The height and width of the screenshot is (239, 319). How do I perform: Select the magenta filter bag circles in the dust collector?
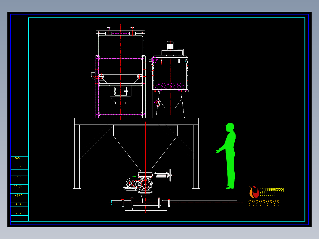(x=170, y=86)
